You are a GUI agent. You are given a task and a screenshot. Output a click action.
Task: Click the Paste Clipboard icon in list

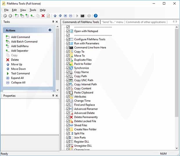[x=71, y=92]
